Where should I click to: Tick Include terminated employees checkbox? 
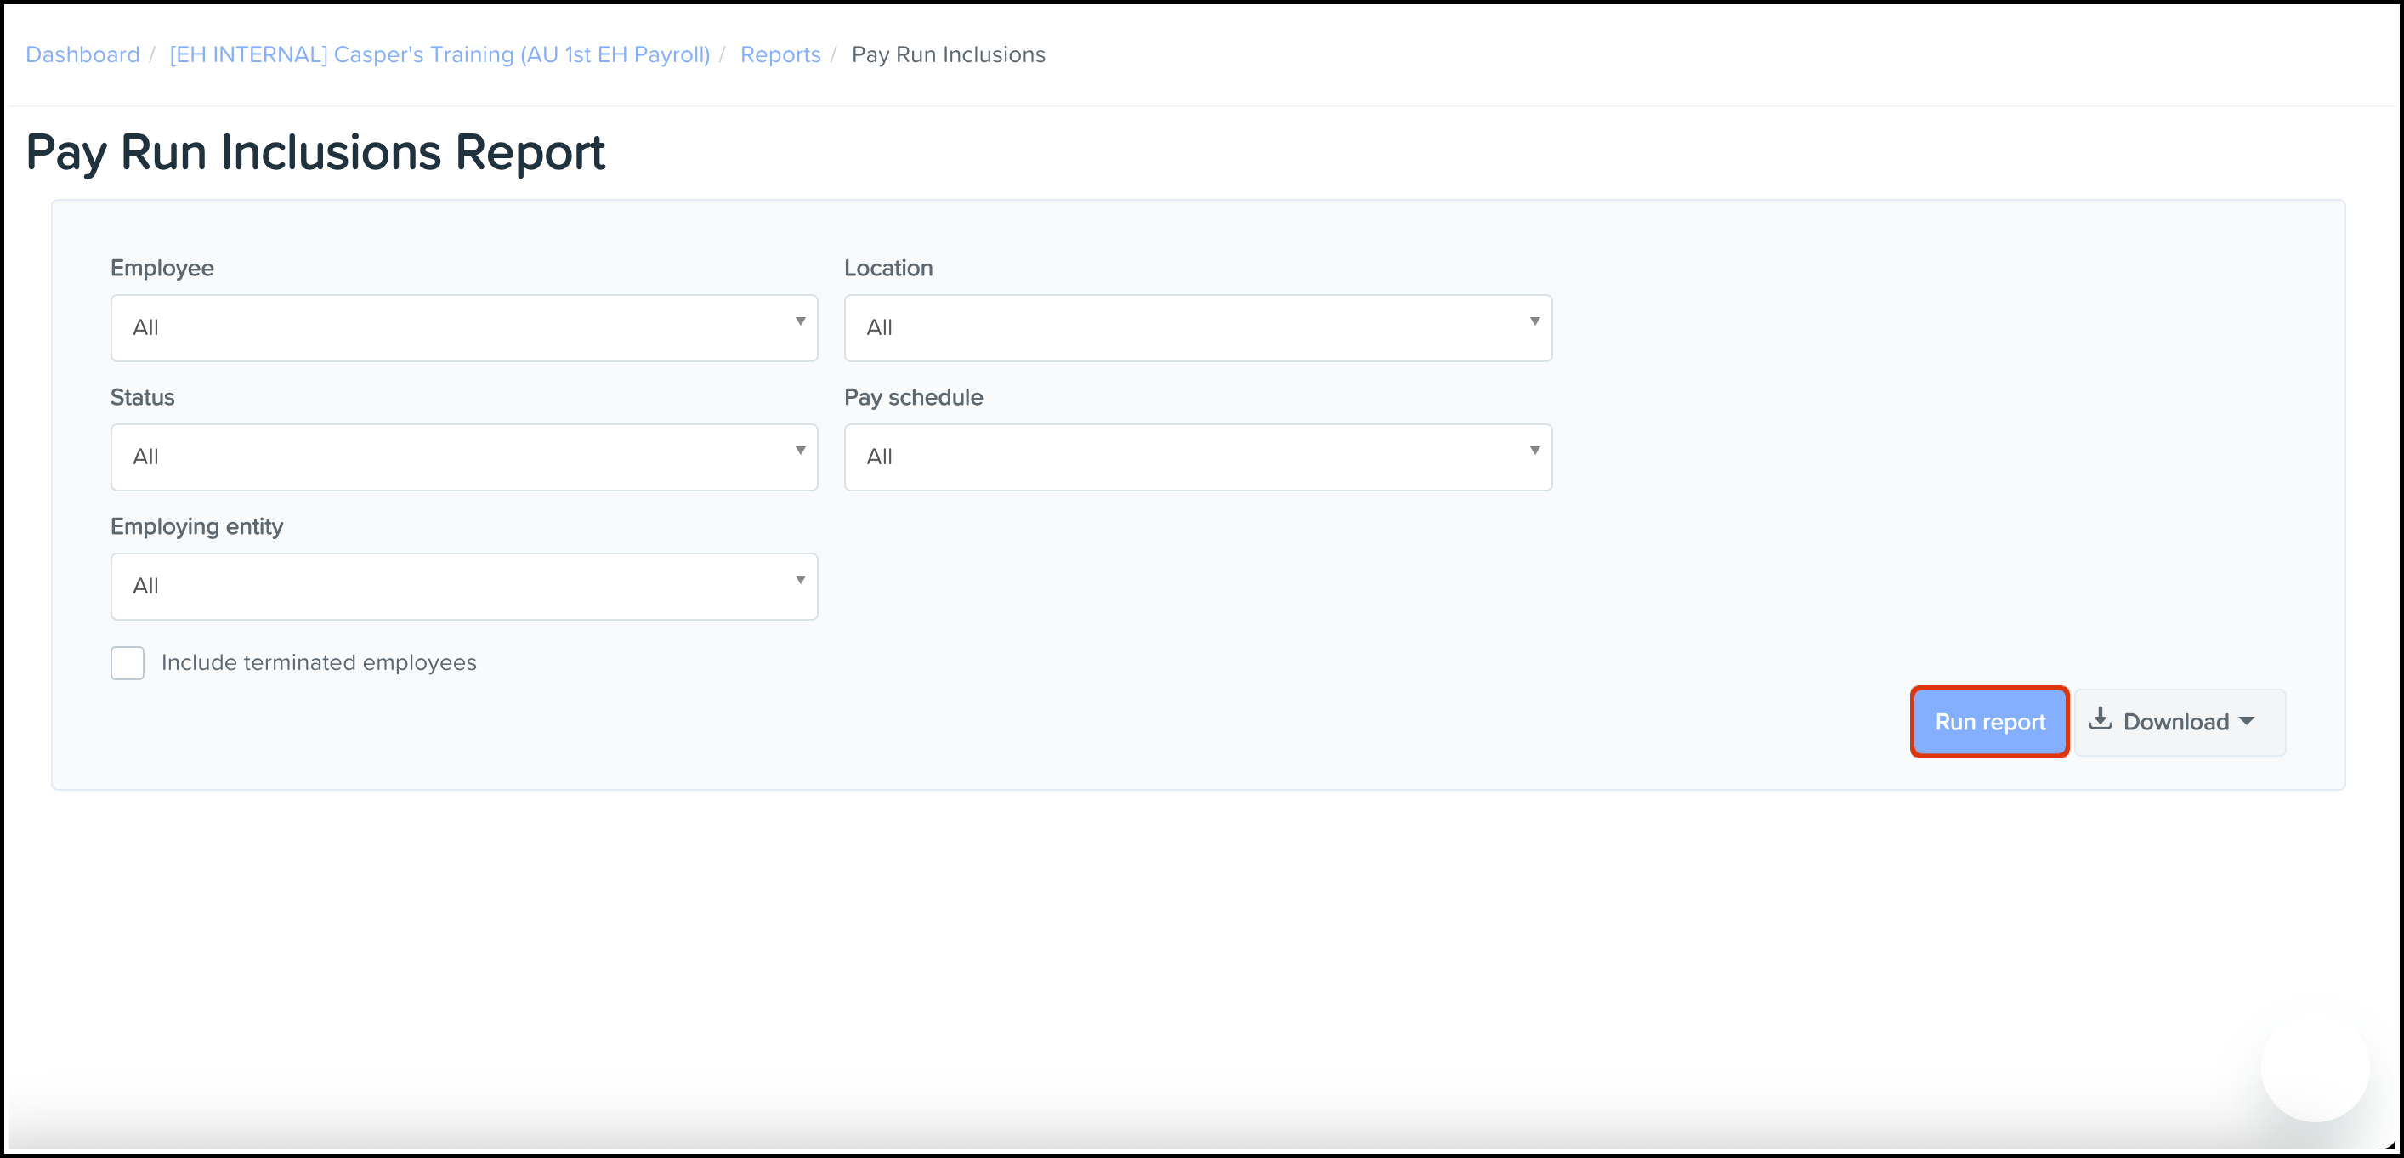128,662
